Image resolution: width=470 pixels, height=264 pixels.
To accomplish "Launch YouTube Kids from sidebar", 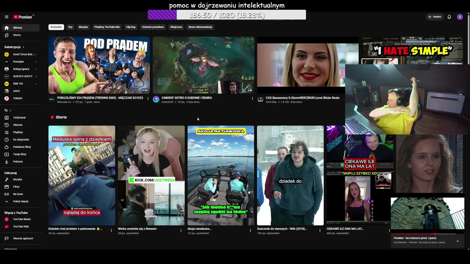I will [21, 227].
